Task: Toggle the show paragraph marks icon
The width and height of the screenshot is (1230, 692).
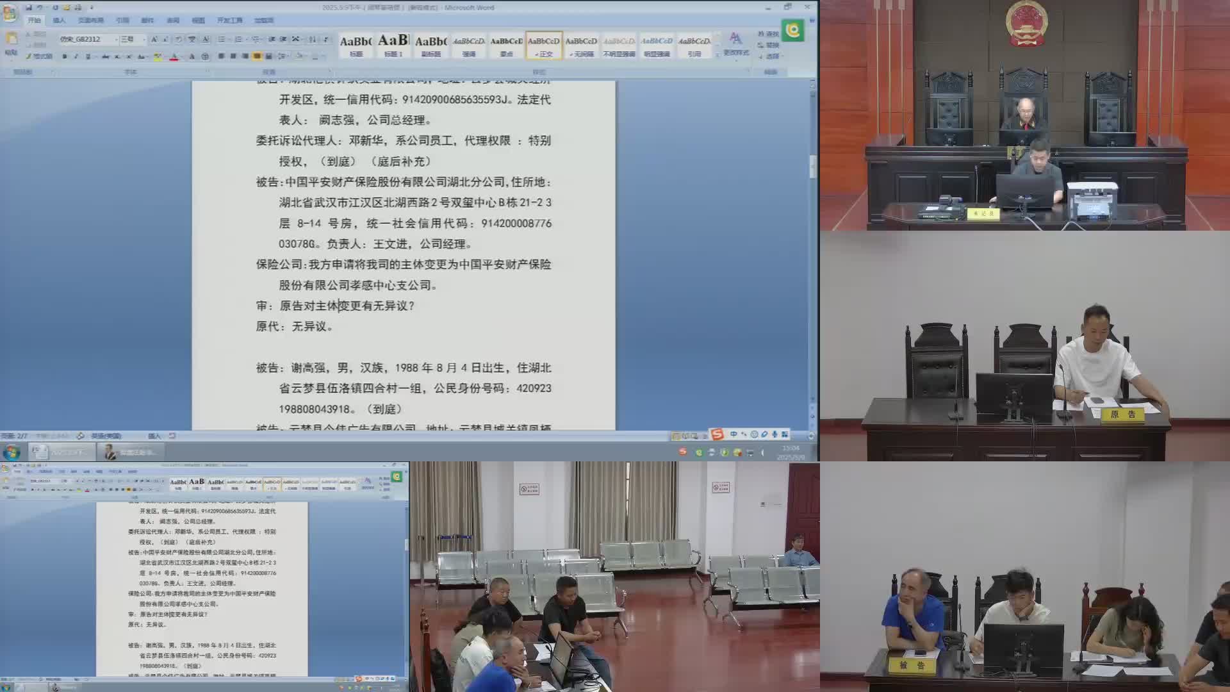Action: 325,39
